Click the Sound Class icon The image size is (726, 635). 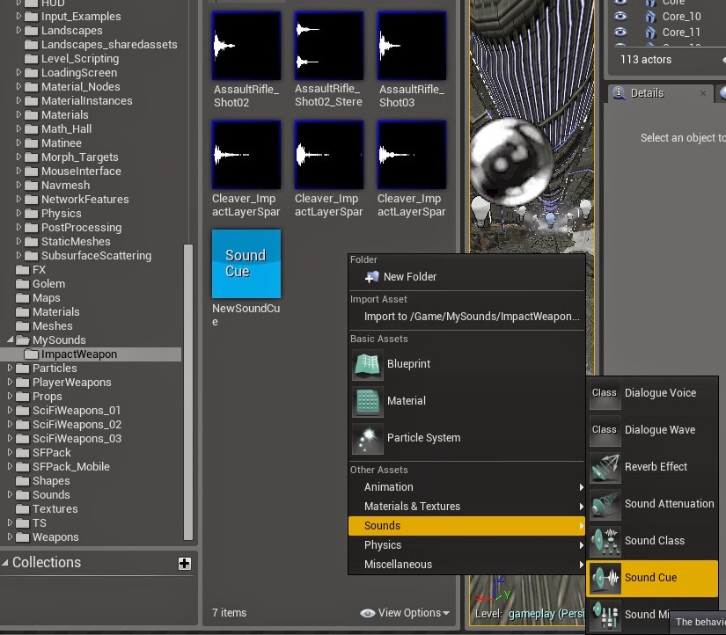[x=605, y=541]
